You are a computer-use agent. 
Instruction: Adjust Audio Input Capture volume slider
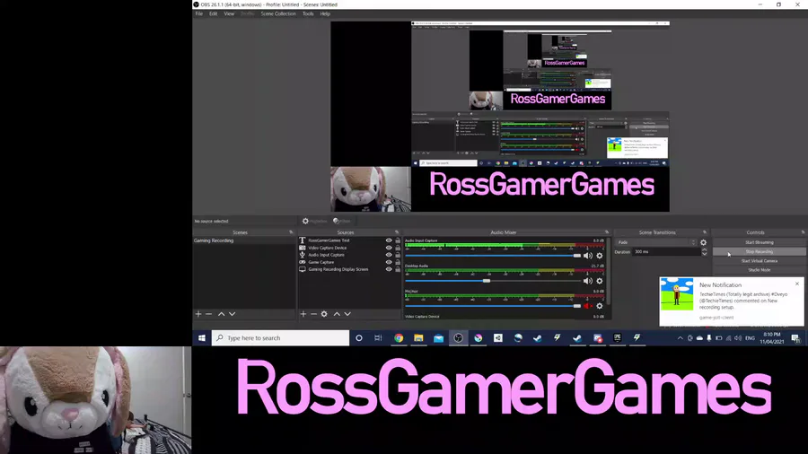point(493,256)
